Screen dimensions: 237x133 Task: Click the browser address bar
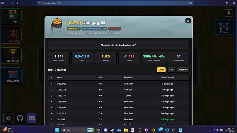pyautogui.click(x=114, y=3)
